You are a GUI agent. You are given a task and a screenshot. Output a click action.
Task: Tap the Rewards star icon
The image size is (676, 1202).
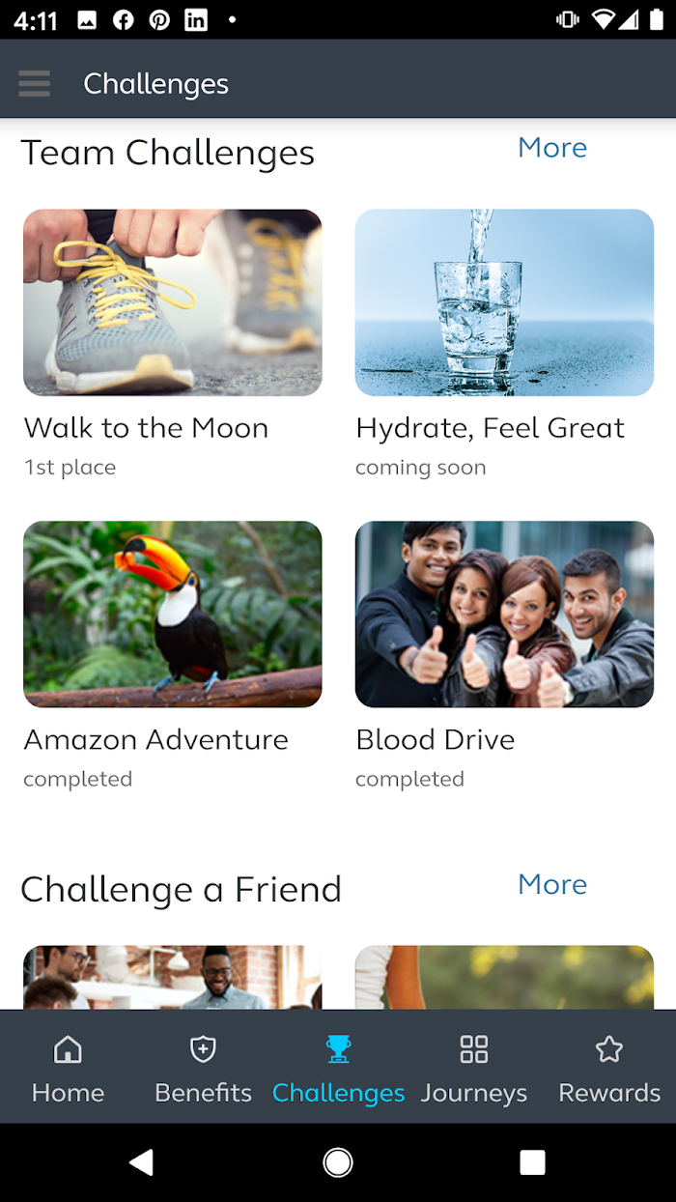[609, 1049]
